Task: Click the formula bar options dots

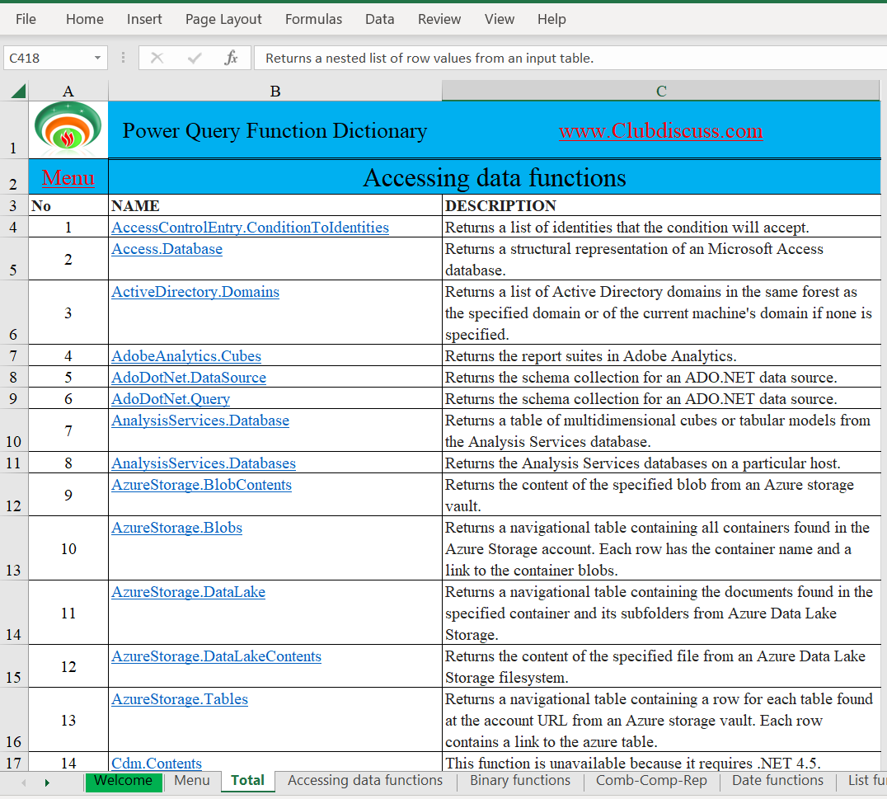Action: 123,58
